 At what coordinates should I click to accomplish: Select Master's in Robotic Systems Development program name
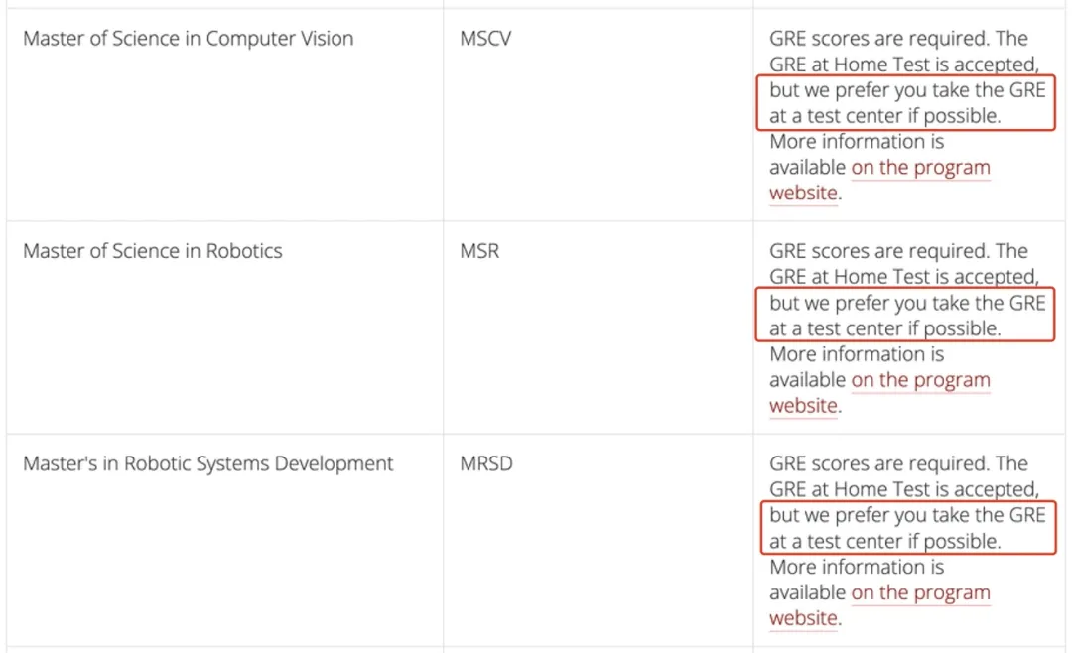click(208, 463)
